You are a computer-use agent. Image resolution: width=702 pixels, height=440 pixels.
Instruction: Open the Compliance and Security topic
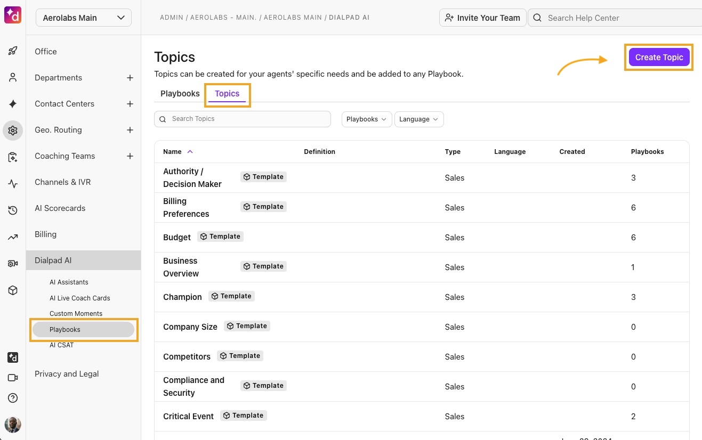click(x=193, y=387)
